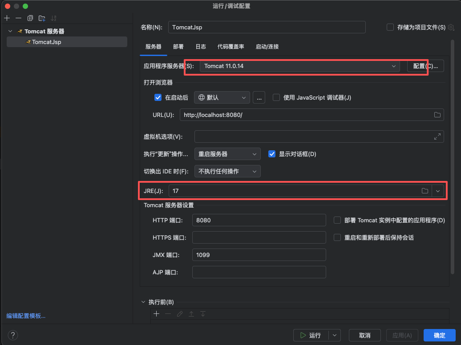
Task: Switch to the 日志 tab
Action: (x=201, y=47)
